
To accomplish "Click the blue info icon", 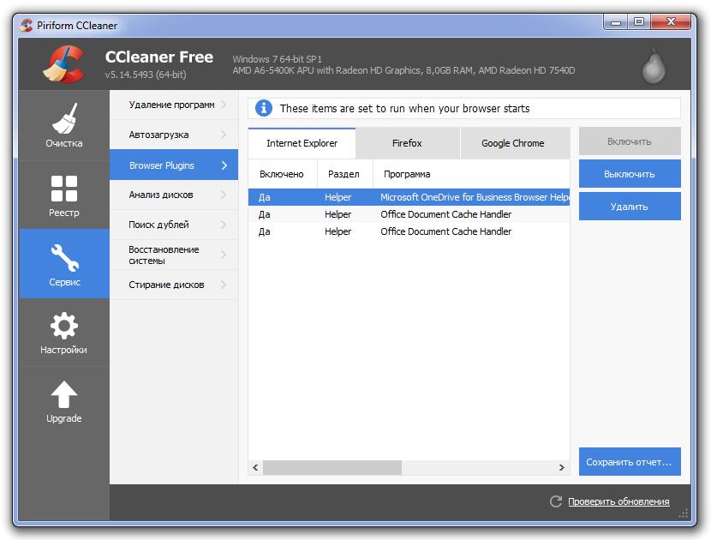I will [264, 108].
